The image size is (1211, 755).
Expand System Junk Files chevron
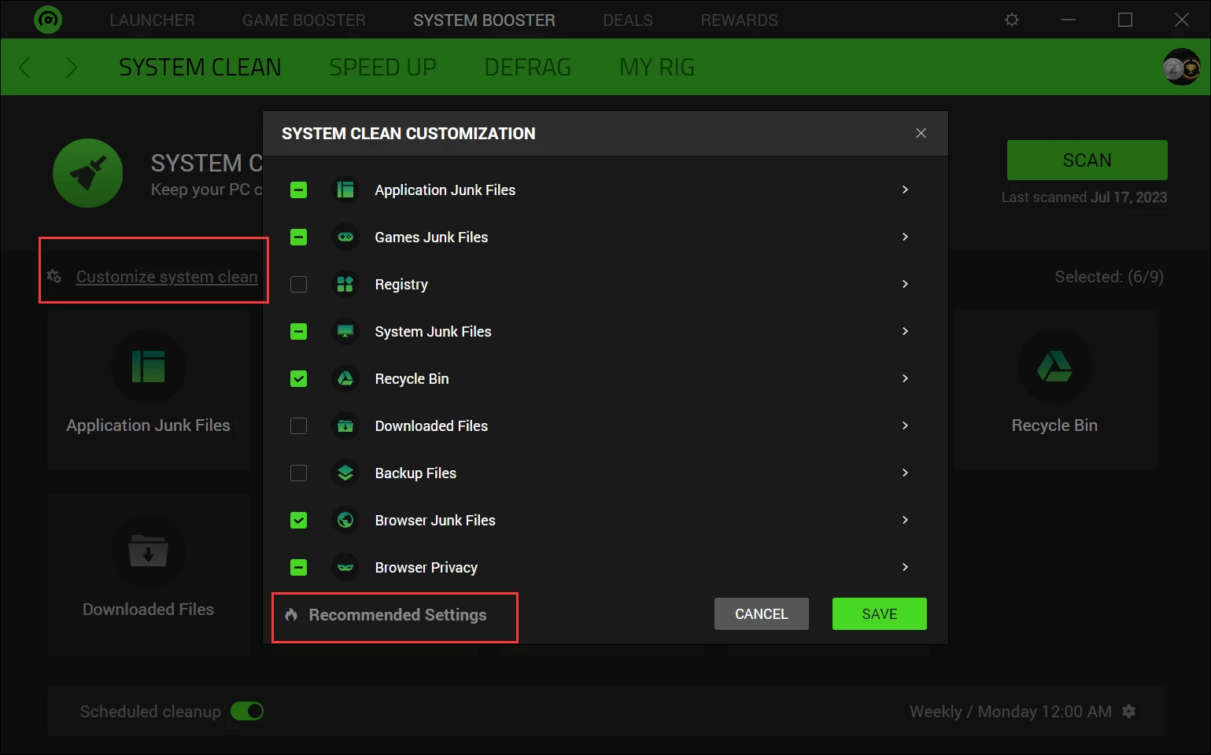coord(905,331)
